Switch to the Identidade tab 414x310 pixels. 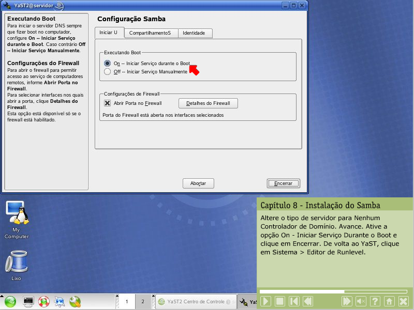(194, 33)
